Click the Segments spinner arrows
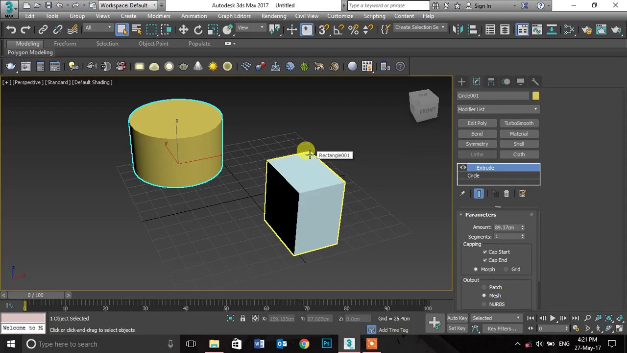 522,237
